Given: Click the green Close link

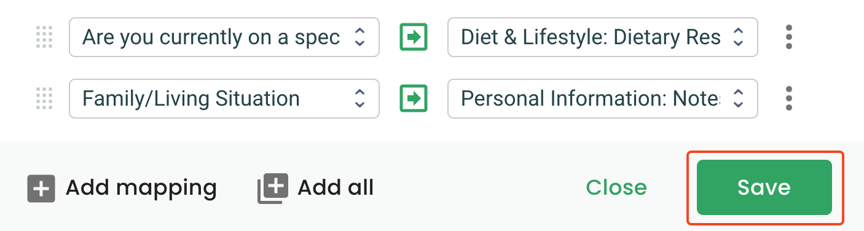Looking at the screenshot, I should point(616,187).
